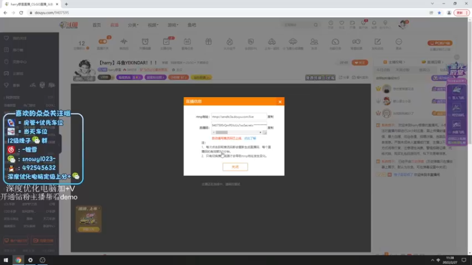472x265 pixels.
Task: Open the more (…) circle toolbar icon
Action: [x=399, y=41]
